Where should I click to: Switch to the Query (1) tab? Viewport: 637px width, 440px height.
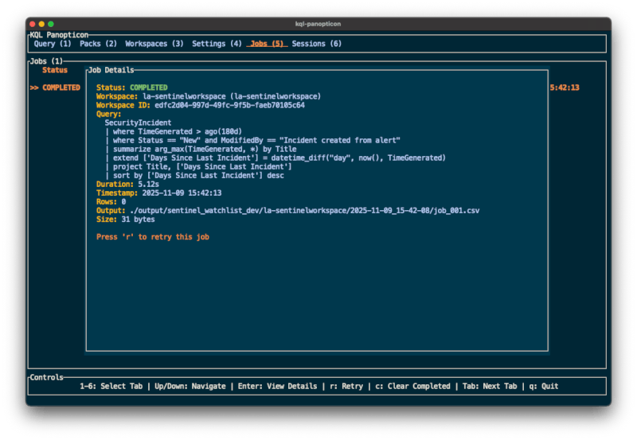tap(53, 44)
